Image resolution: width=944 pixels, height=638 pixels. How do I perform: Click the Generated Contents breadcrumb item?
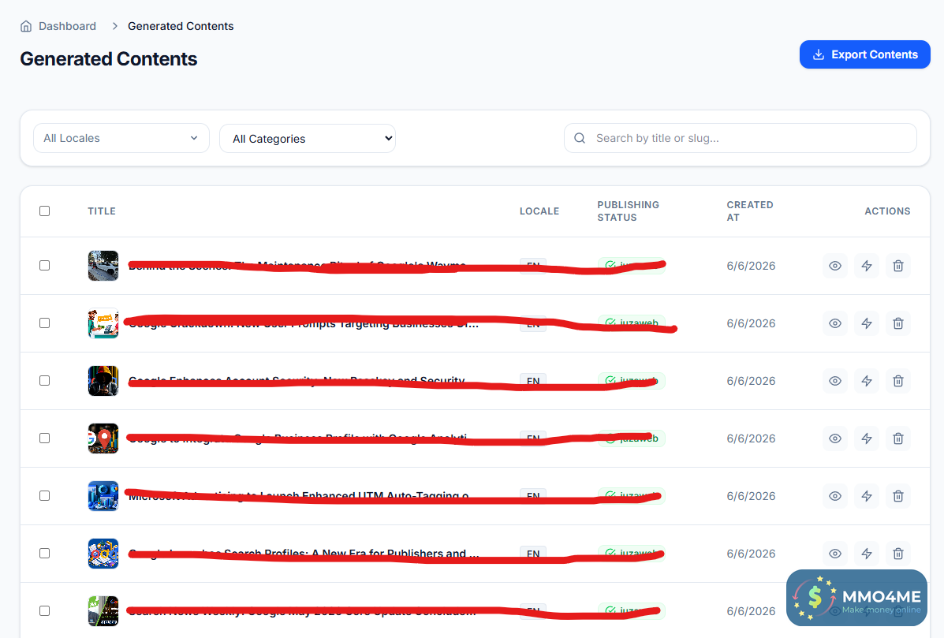click(x=181, y=26)
